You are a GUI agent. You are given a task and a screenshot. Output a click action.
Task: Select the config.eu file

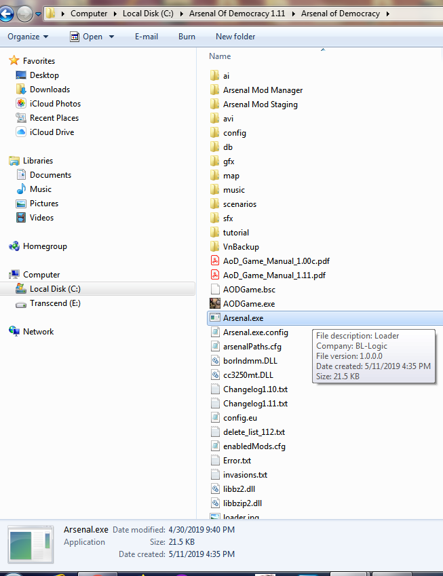tap(233, 418)
